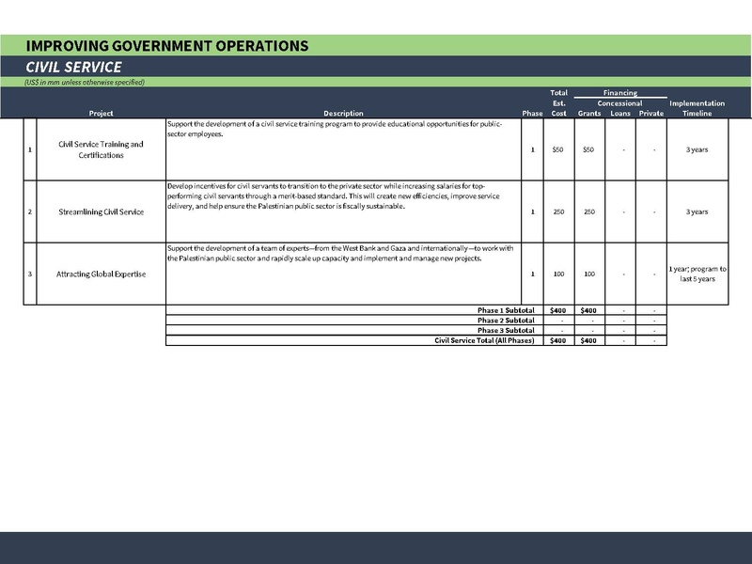This screenshot has height=564, width=752.
Task: Click description text about civil service training program
Action: tap(335, 129)
